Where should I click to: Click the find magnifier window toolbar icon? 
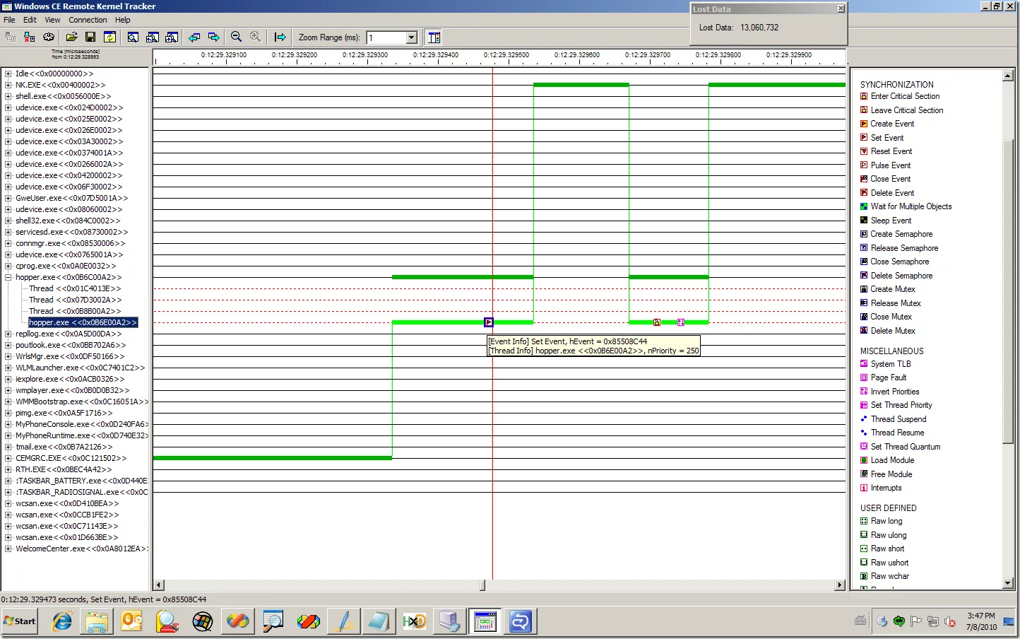(x=133, y=37)
